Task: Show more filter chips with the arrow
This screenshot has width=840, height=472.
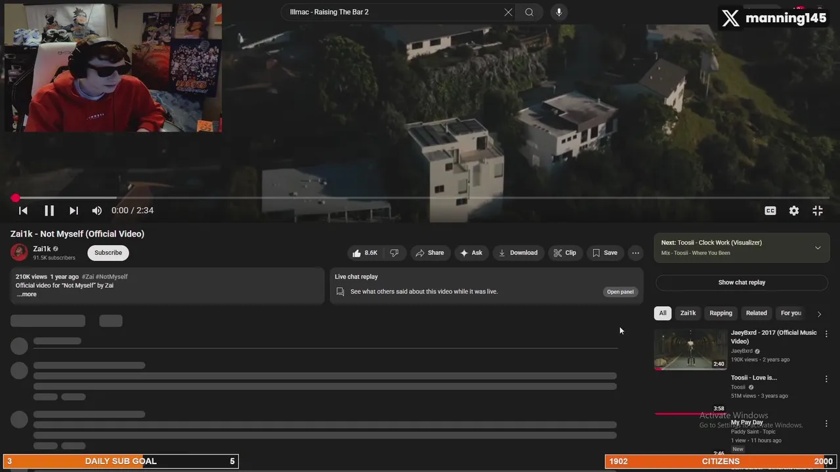Action: 819,314
